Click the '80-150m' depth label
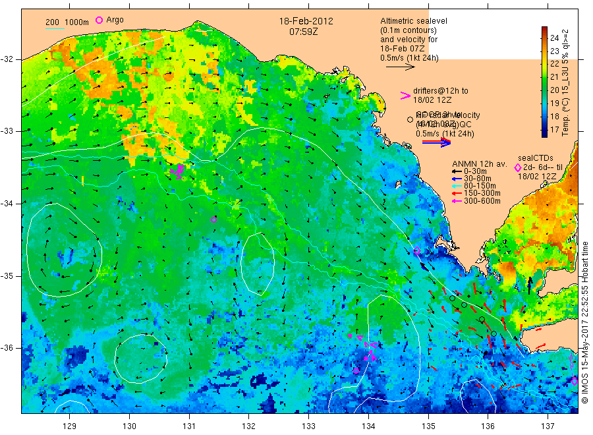Image resolution: width=593 pixels, height=435 pixels. (x=480, y=186)
